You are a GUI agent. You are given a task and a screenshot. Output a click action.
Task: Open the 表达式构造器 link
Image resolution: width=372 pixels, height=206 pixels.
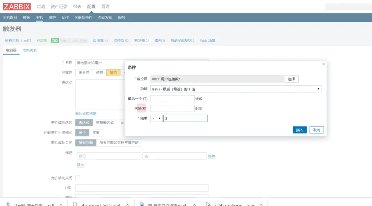[86, 114]
